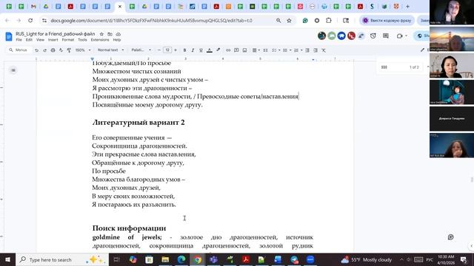Screen dimensions: 474x266
Task: Open the browser extensions puzzle icon
Action: [x=329, y=21]
